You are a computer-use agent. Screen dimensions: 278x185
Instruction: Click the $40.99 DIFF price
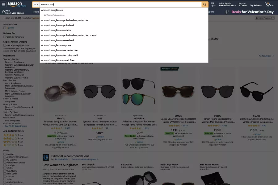(100, 133)
